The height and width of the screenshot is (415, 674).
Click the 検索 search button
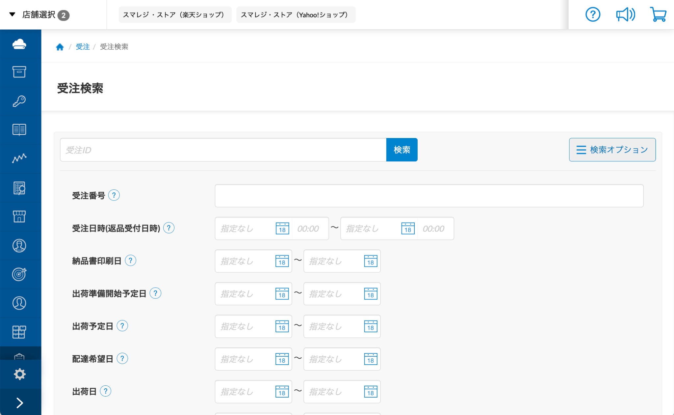[402, 150]
